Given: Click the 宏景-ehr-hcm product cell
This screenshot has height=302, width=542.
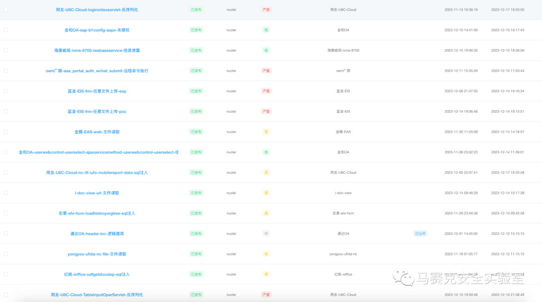Looking at the screenshot, I should click(x=343, y=213).
